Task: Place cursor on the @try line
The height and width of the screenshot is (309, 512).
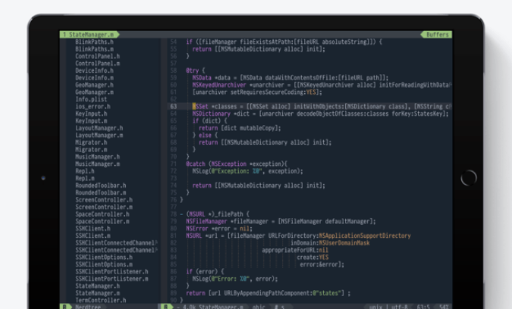Action: pyautogui.click(x=195, y=70)
